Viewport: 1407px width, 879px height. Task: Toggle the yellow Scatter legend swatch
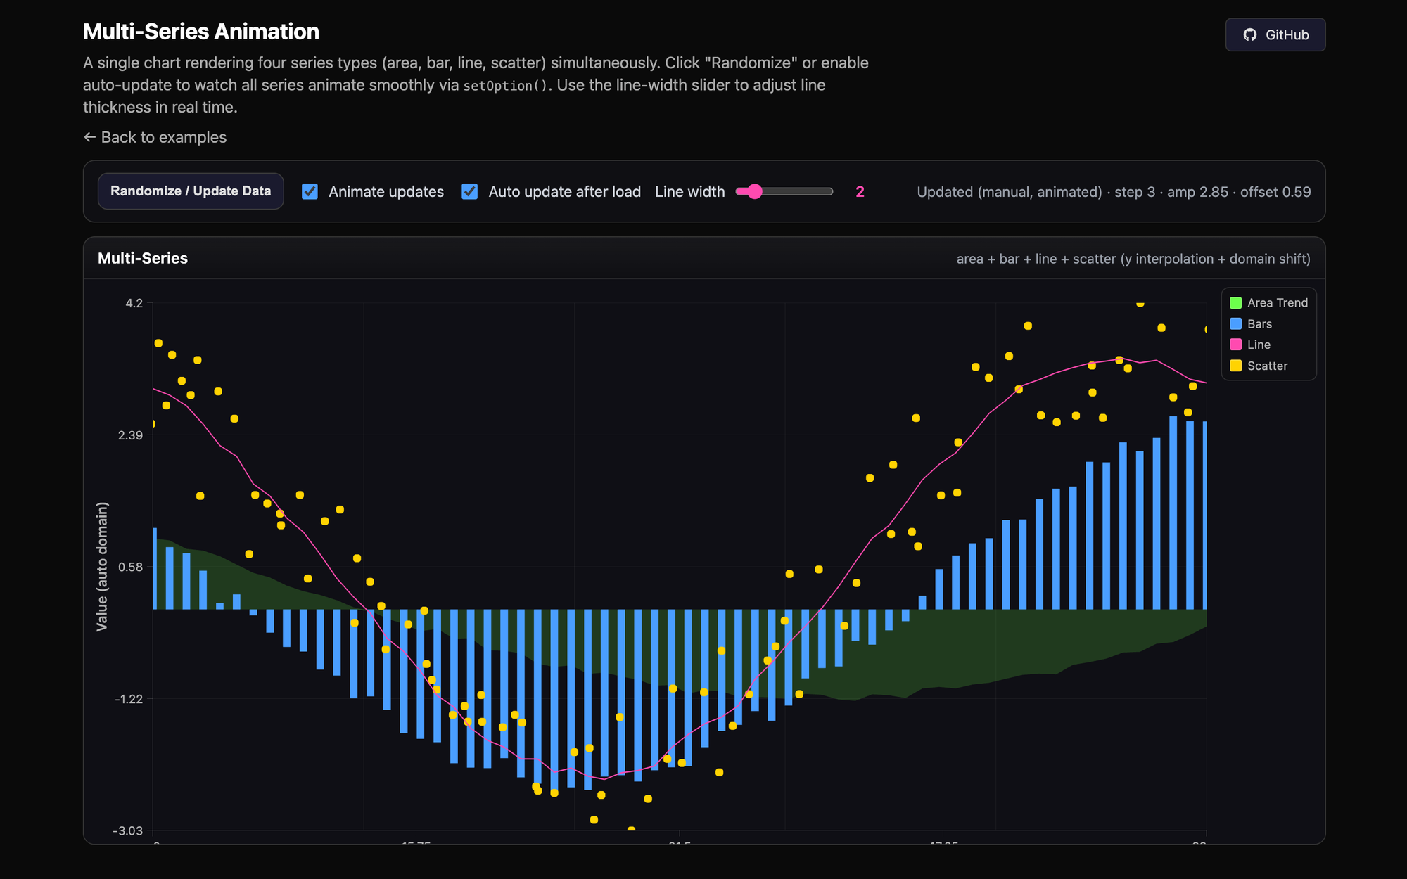(x=1235, y=366)
